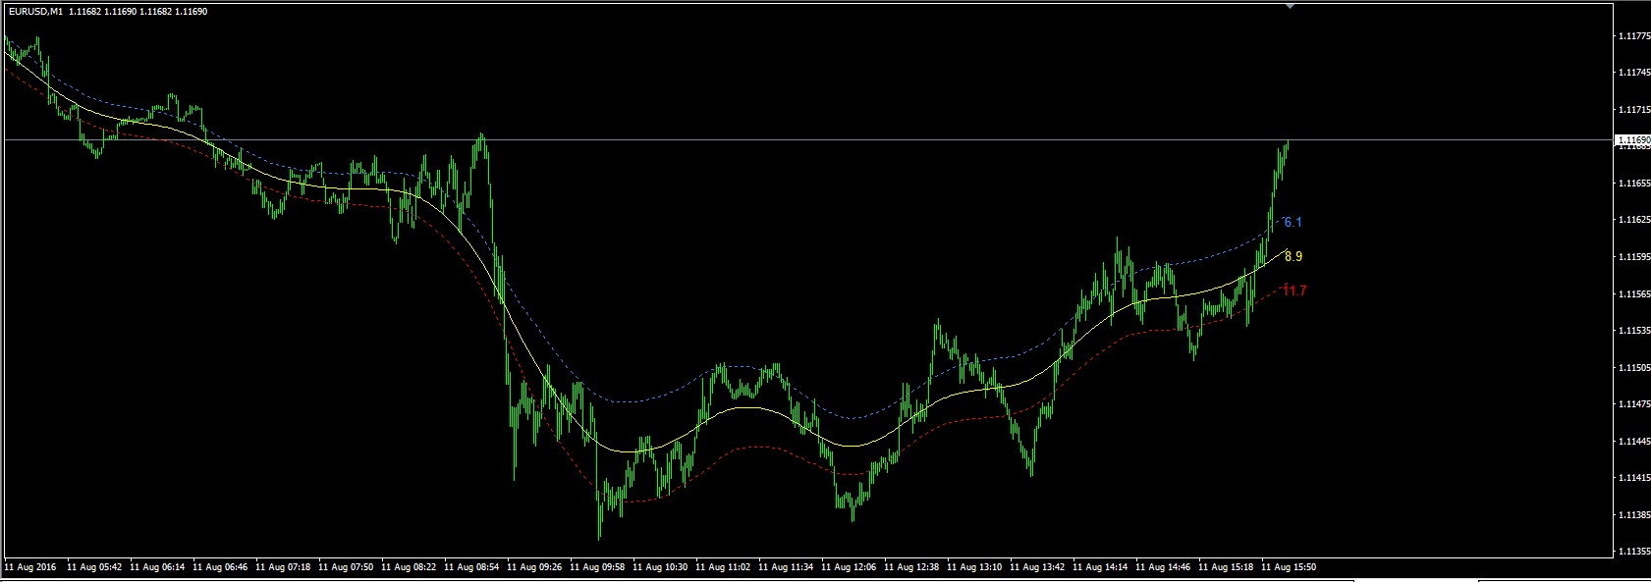Click the 11 Aug 07:18 time label

point(284,567)
